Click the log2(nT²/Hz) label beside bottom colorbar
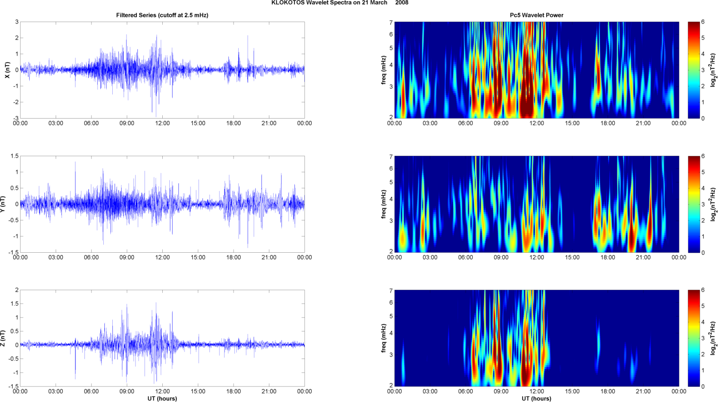 point(714,338)
